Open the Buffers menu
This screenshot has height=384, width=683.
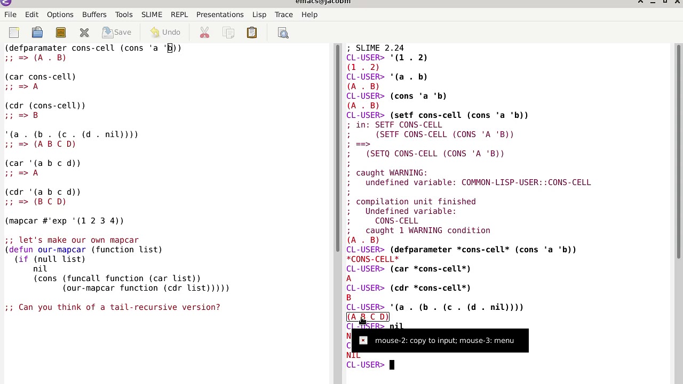click(94, 14)
